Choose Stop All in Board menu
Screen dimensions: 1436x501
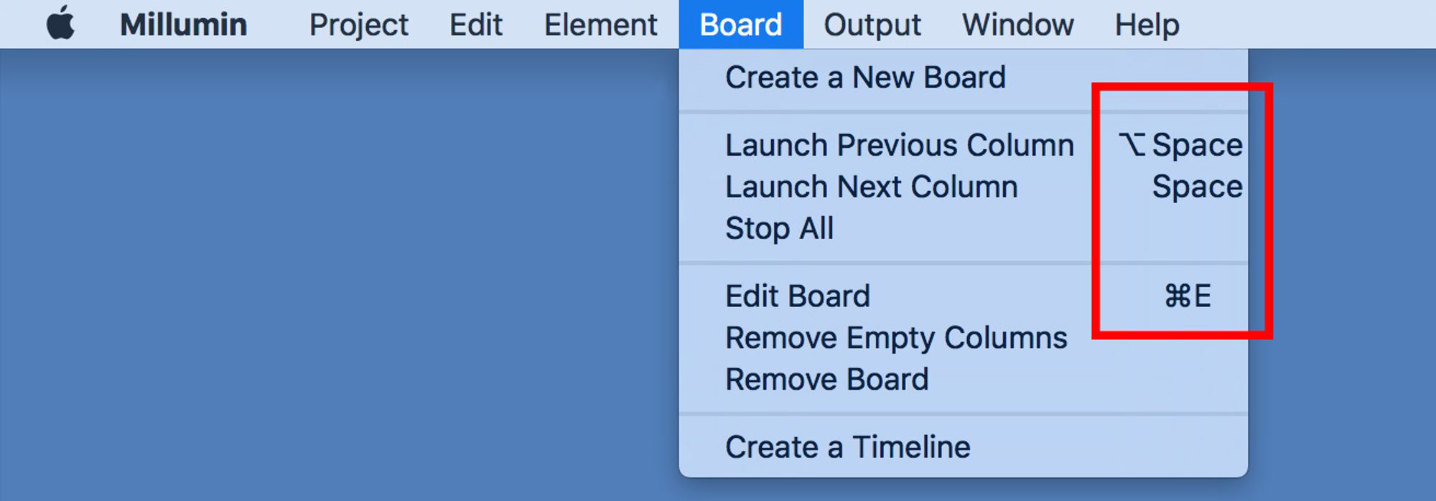pos(779,228)
